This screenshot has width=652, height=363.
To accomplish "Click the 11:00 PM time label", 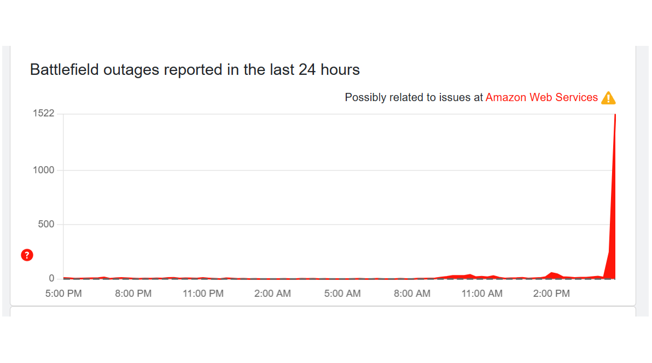I will click(202, 294).
